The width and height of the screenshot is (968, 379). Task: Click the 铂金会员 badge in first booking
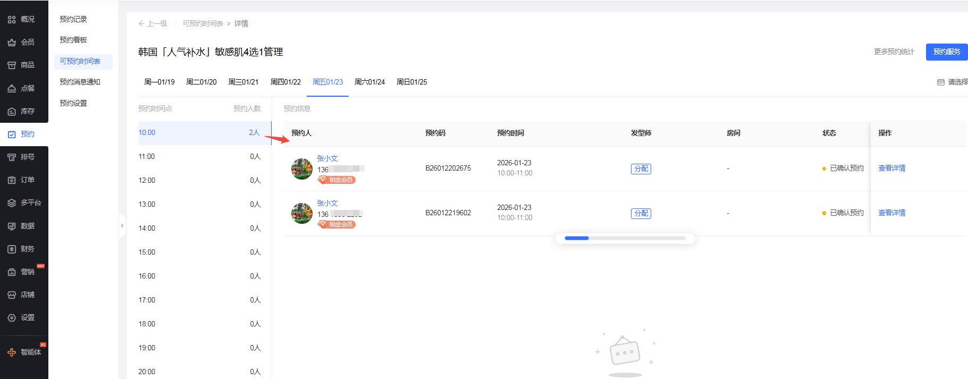click(336, 180)
